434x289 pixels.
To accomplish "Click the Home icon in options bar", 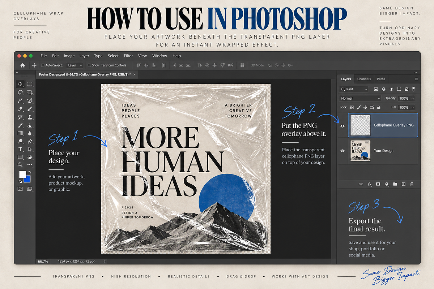I will 22,65.
